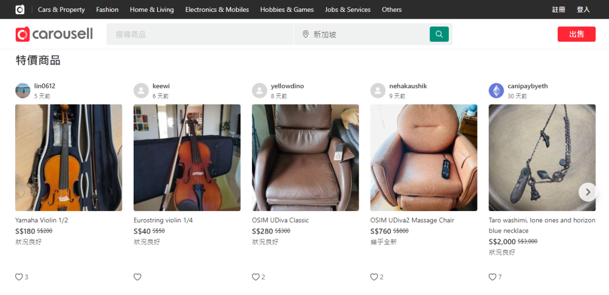Open the Eurostring violin product photo
This screenshot has height=295, width=609.
[x=187, y=158]
